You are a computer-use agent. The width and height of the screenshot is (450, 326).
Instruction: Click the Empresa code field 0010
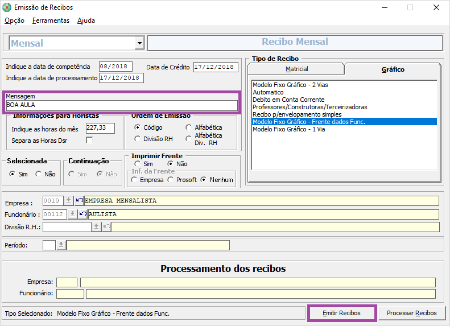53,201
